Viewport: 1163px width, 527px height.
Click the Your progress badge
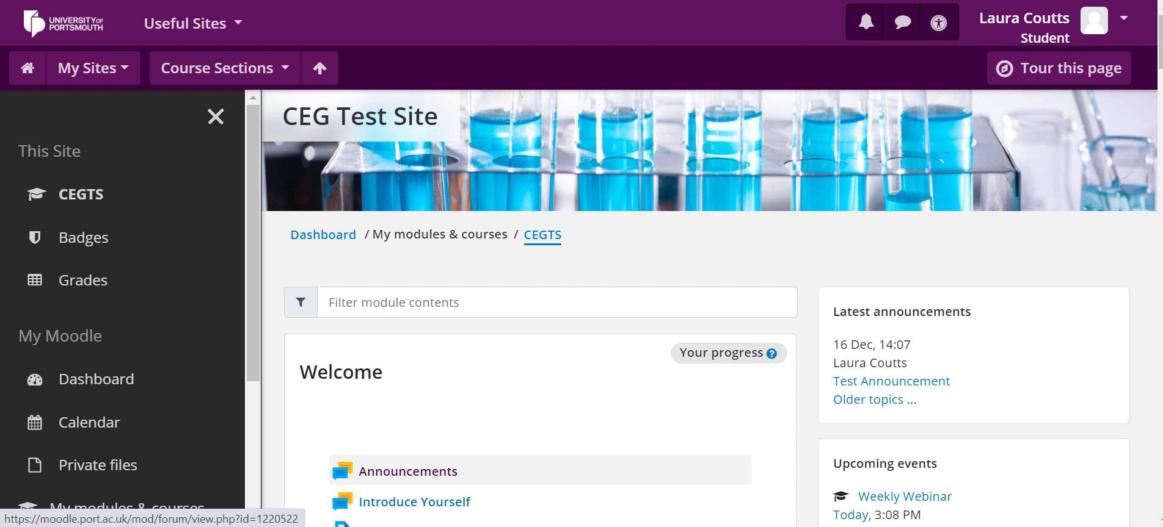coord(728,353)
